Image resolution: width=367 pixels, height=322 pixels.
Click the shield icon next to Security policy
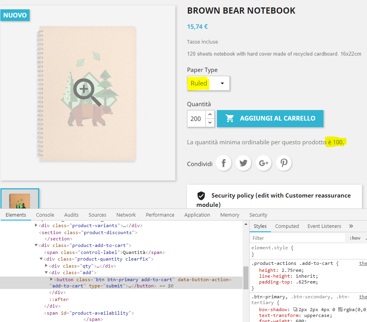pos(201,196)
